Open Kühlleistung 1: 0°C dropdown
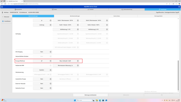This screenshot has height=102, width=181. click(66, 29)
